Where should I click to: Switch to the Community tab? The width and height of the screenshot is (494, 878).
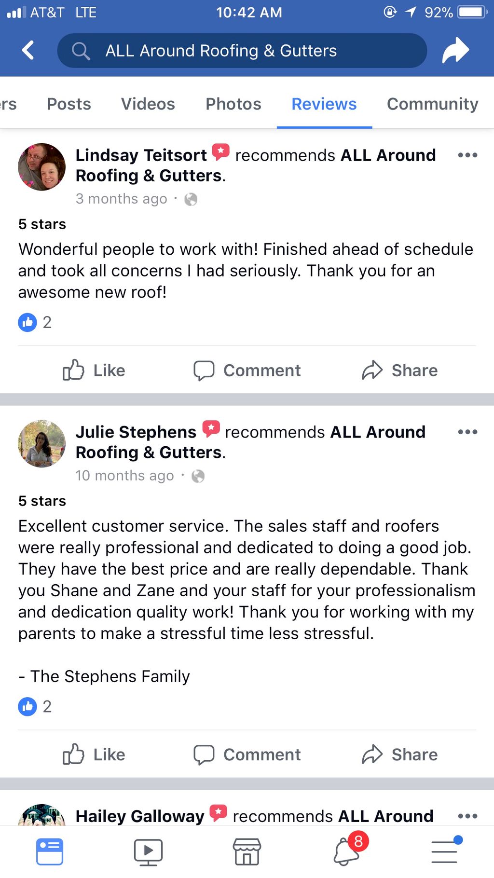pyautogui.click(x=432, y=104)
